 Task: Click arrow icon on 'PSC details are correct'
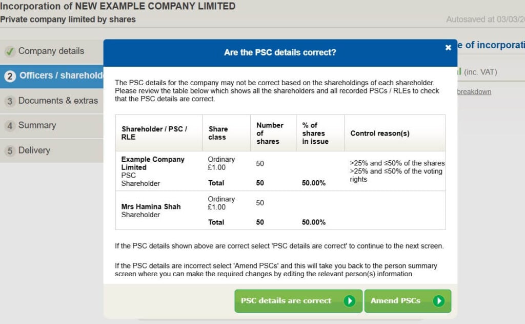[x=349, y=301]
